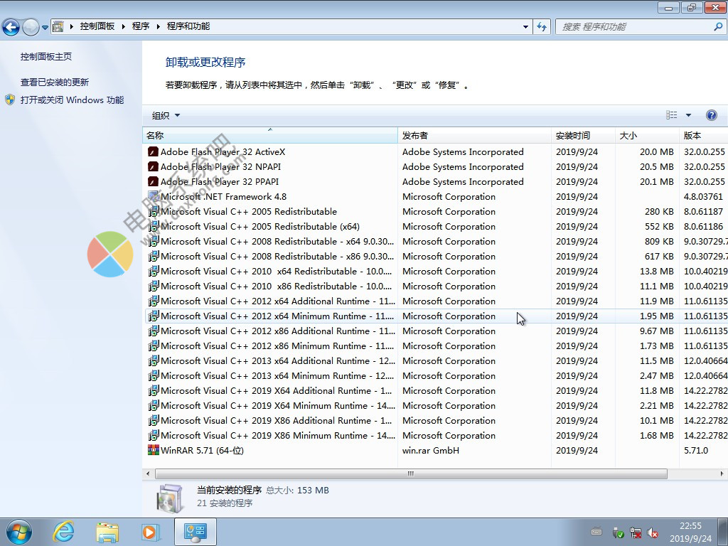Click the 程序 breadcrumb in address bar
Image resolution: width=728 pixels, height=546 pixels.
tap(141, 26)
